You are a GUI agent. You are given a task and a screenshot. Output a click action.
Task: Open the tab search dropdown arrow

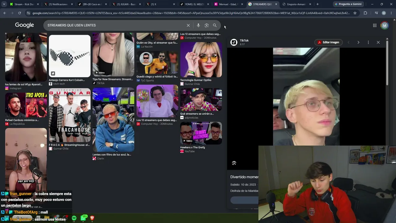[4, 4]
